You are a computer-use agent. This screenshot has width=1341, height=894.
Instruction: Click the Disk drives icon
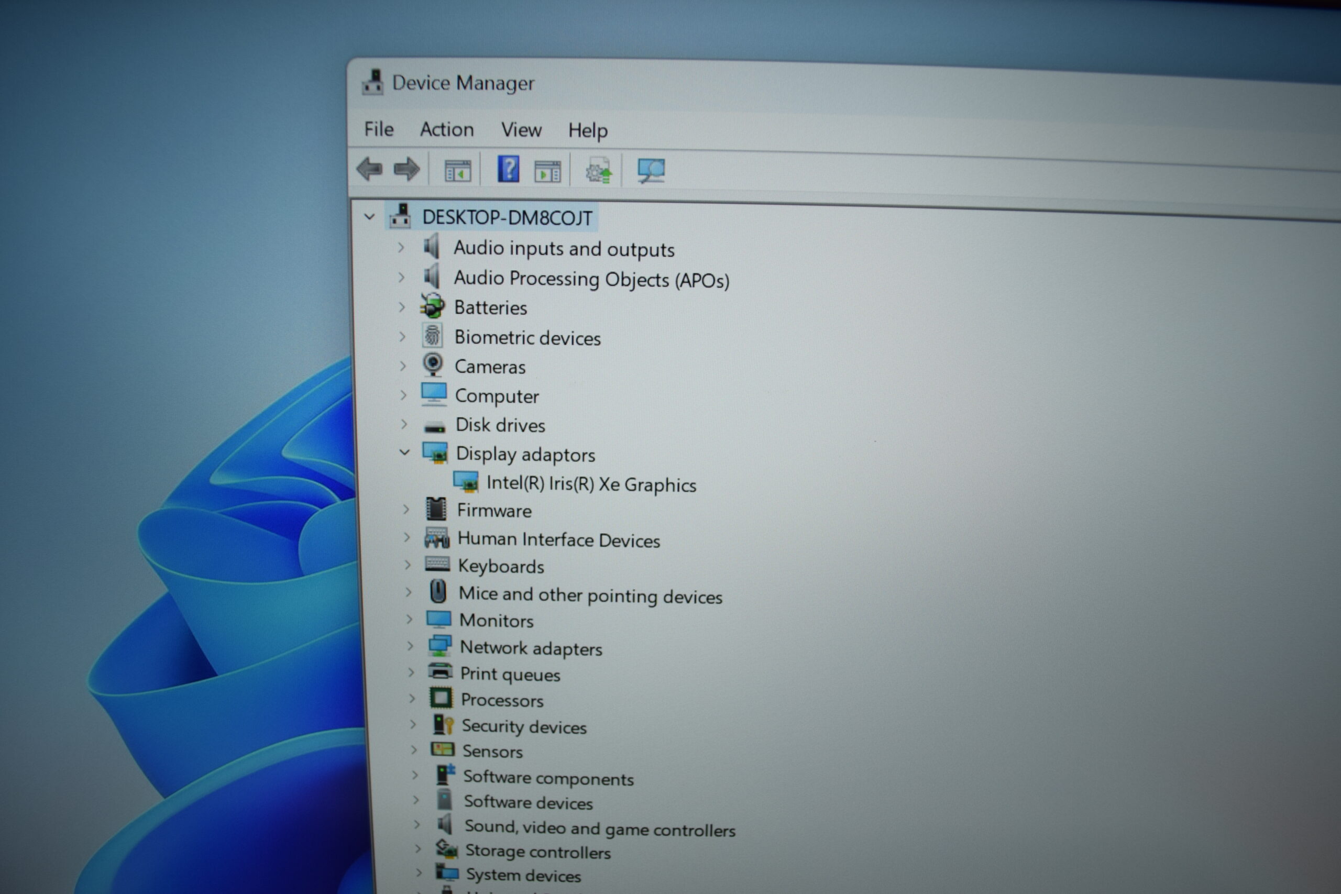click(x=434, y=426)
